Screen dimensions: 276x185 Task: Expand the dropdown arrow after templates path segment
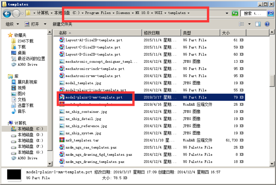tap(189, 13)
